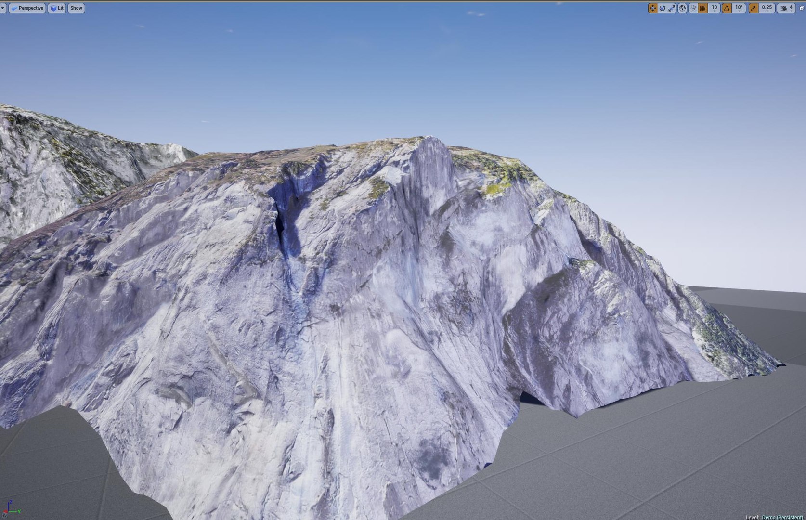Open the rotation snap 10° dropdown
806x520 pixels.
click(x=739, y=8)
